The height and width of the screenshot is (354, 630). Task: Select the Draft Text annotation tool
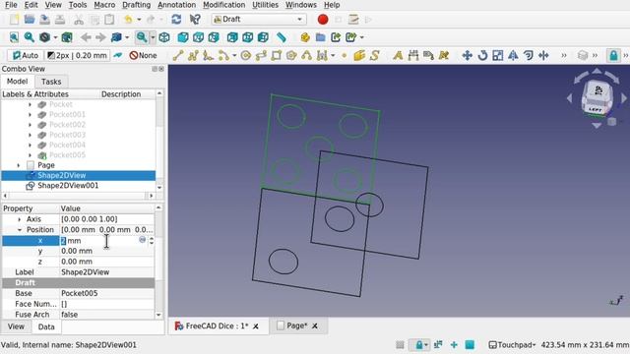click(x=398, y=55)
